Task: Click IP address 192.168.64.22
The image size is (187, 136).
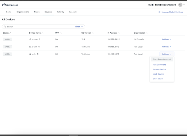Action: coord(114,39)
